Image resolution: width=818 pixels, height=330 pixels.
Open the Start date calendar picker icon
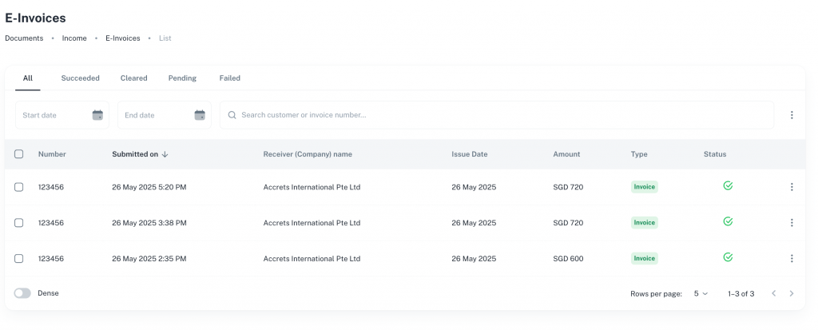[97, 115]
